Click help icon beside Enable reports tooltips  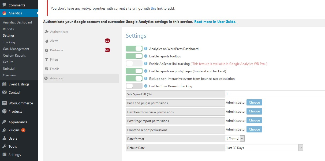click(x=146, y=56)
